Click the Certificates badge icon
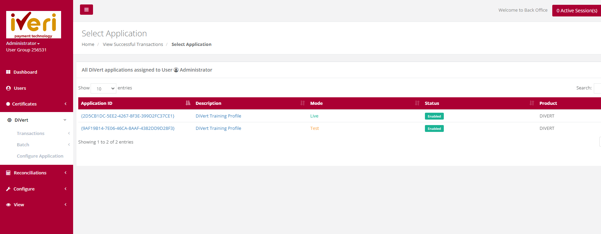 point(8,104)
